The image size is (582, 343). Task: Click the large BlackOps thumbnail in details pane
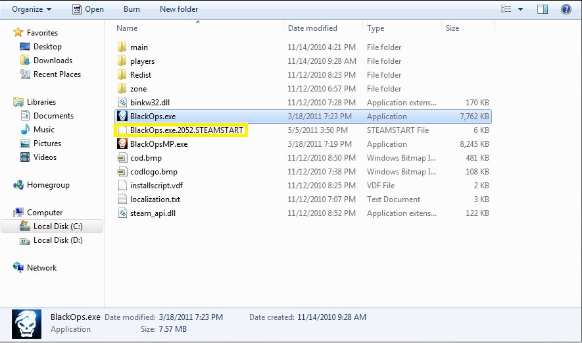(x=27, y=323)
